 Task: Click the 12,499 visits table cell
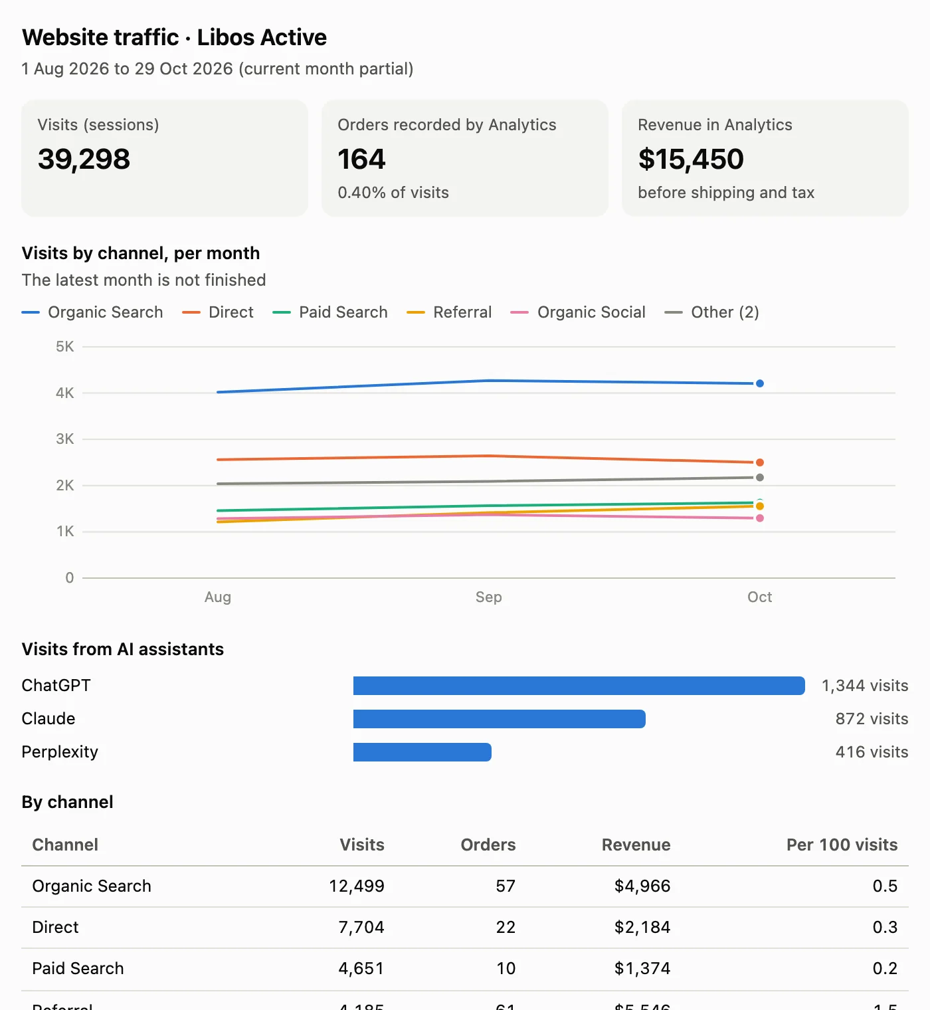click(357, 886)
